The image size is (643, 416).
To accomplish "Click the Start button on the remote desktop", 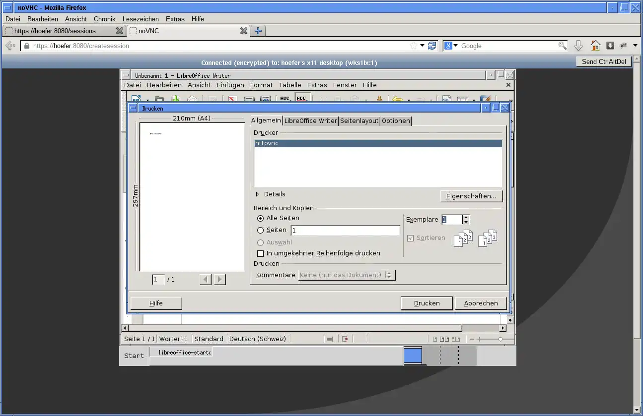I will (134, 356).
